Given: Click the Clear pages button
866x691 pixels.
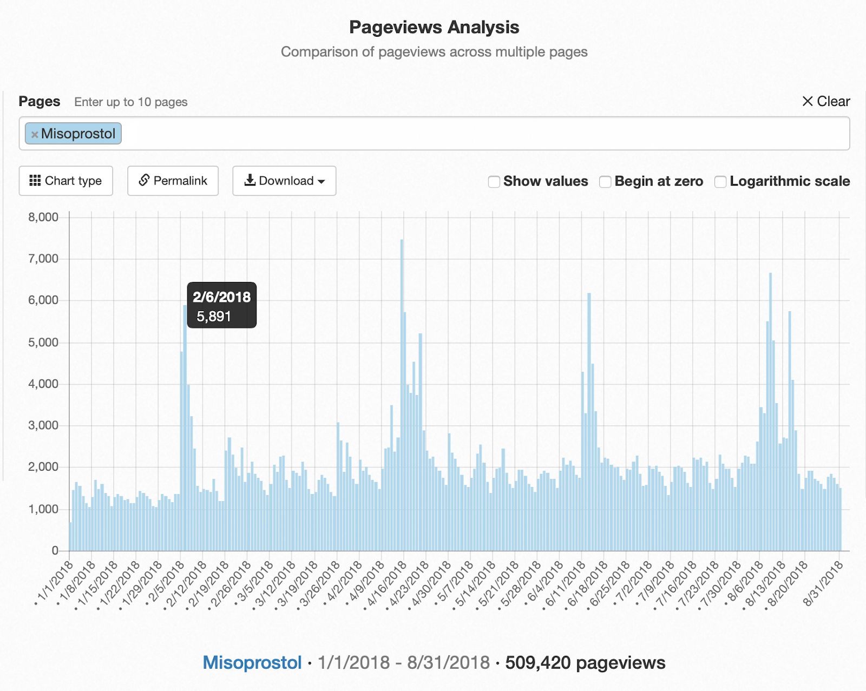Looking at the screenshot, I should [x=826, y=101].
